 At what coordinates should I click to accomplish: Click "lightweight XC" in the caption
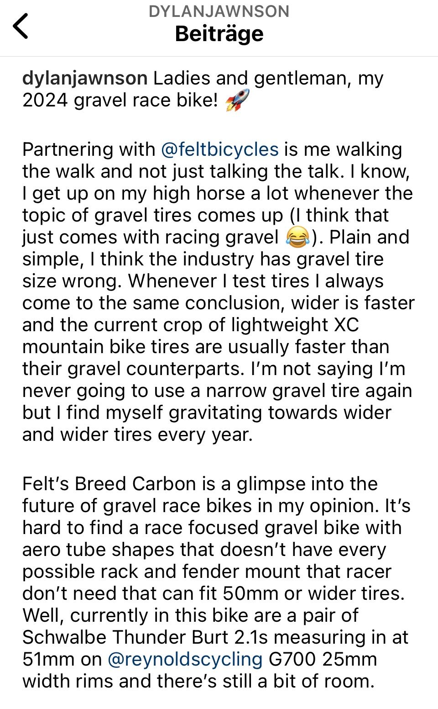[x=295, y=325]
